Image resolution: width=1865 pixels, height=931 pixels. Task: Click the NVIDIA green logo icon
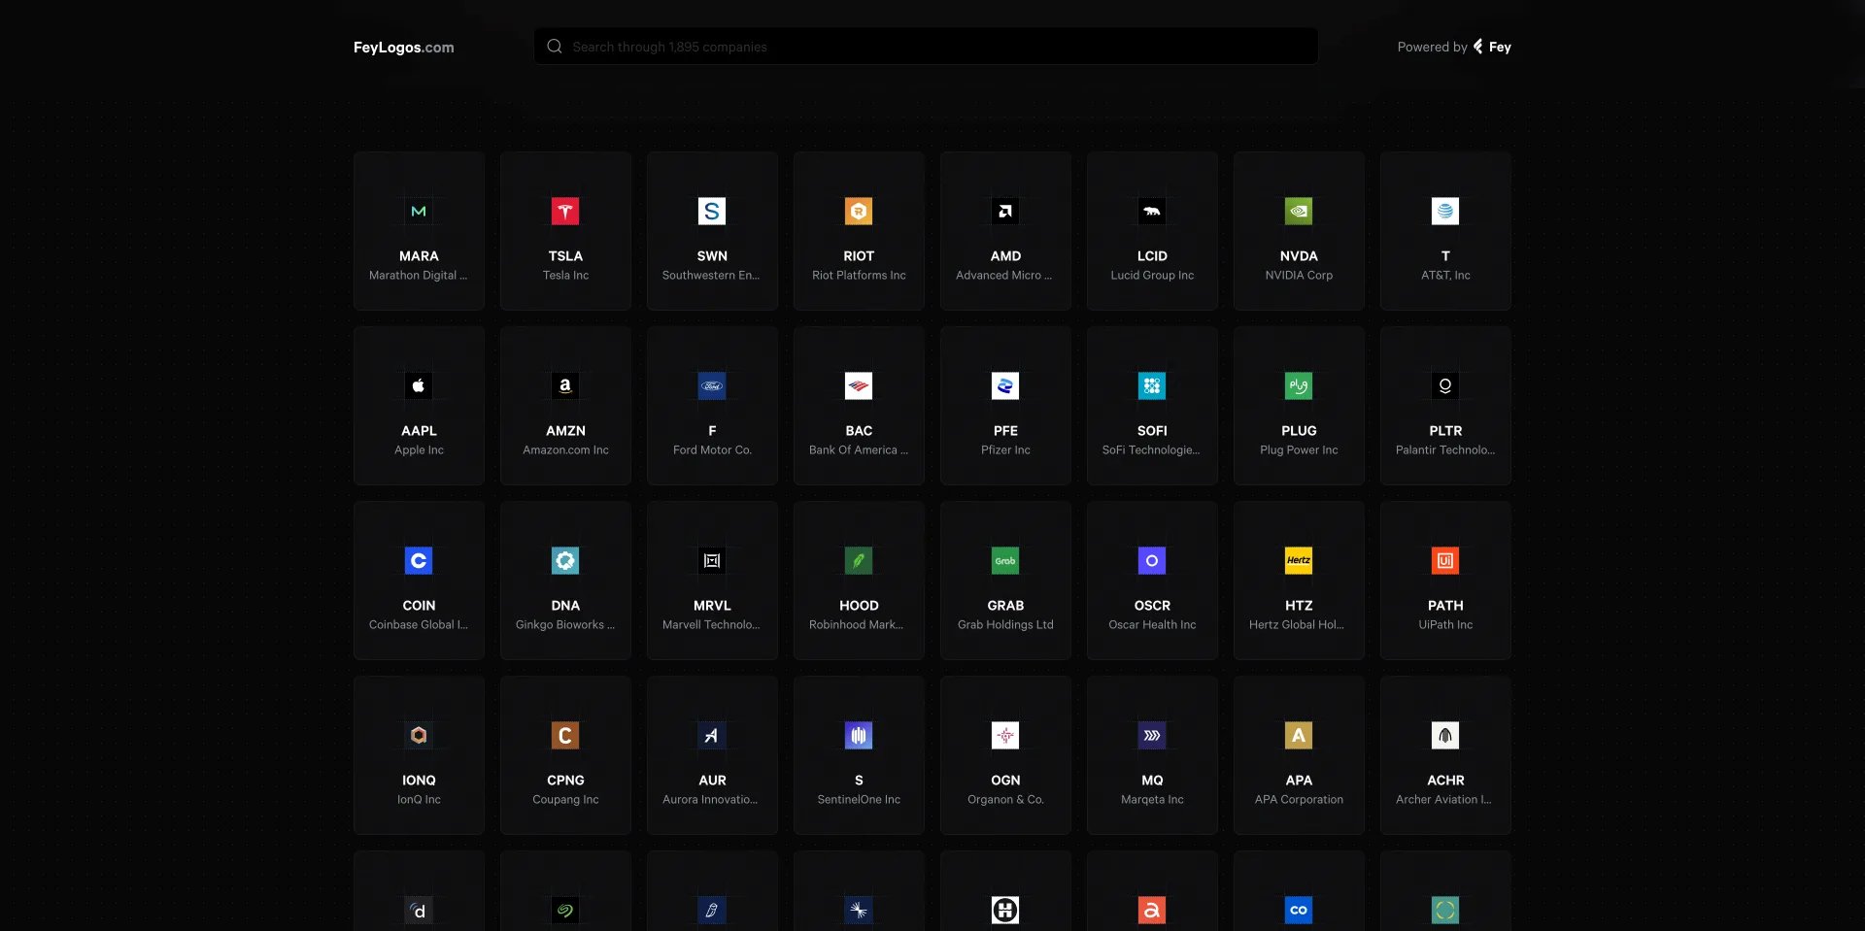(1299, 211)
